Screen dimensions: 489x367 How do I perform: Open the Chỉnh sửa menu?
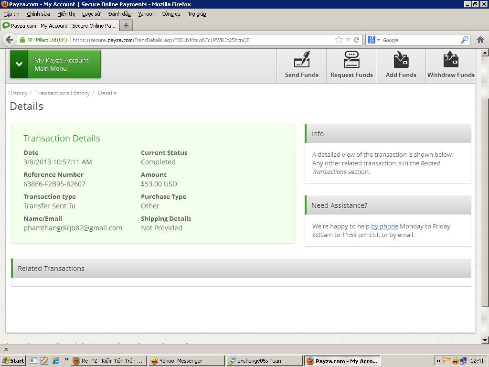coord(38,14)
